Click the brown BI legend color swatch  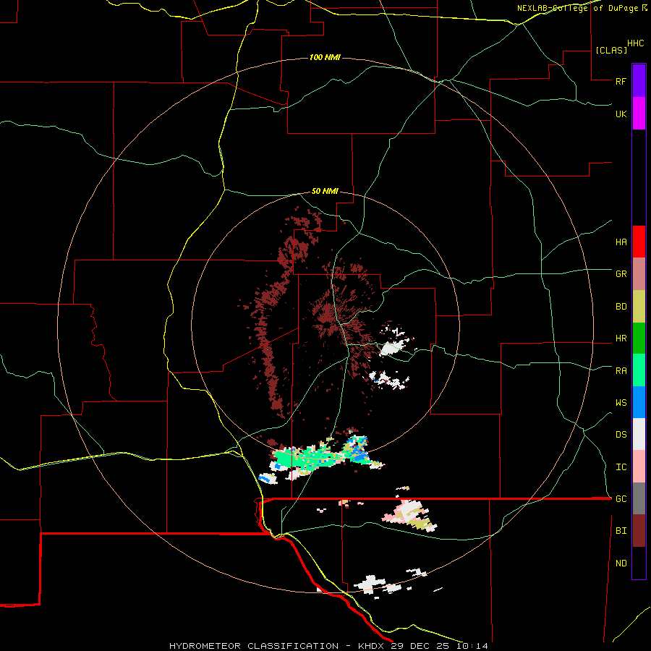(x=639, y=531)
